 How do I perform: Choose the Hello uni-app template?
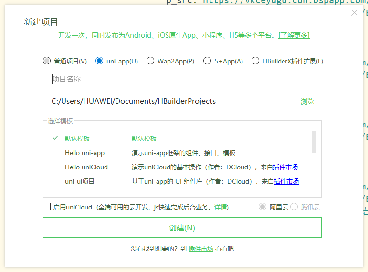85,153
